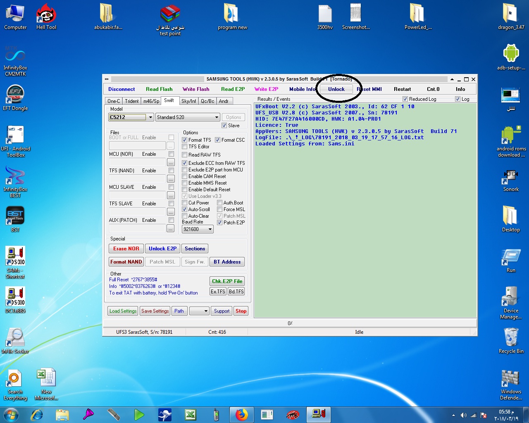Toggle the Patch E2P checkbox
Image resolution: width=529 pixels, height=423 pixels.
point(220,223)
